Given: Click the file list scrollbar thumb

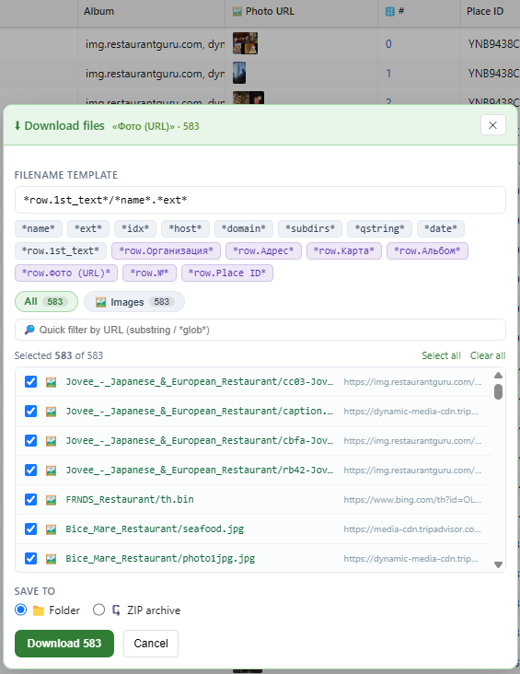Looking at the screenshot, I should [x=498, y=391].
